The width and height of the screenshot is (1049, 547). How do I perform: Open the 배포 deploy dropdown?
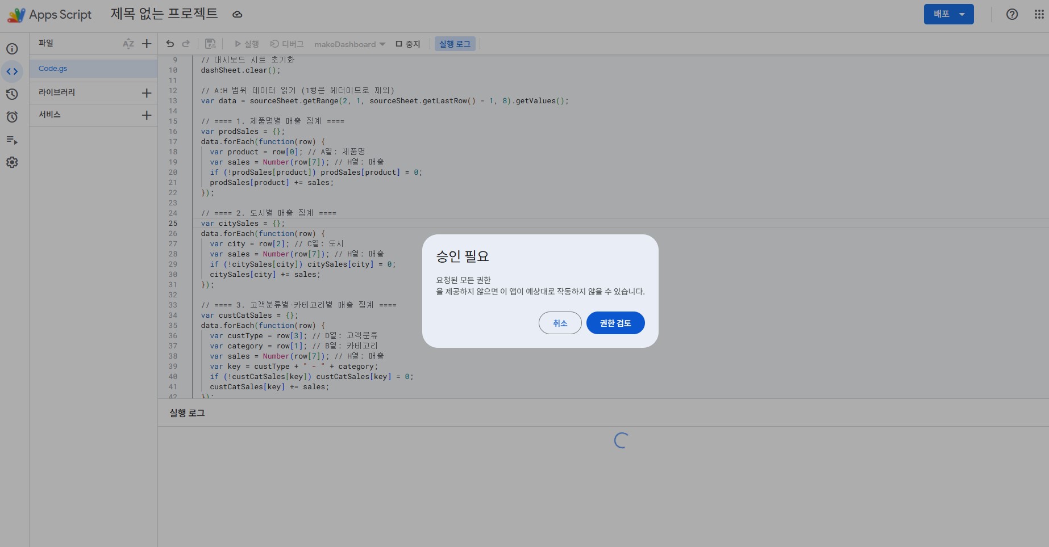[x=949, y=14]
